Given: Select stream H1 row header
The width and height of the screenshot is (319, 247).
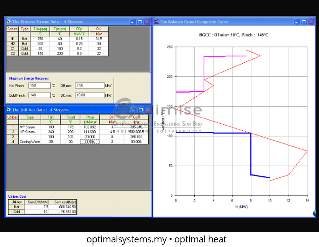Looking at the screenshot, I should tap(13, 38).
